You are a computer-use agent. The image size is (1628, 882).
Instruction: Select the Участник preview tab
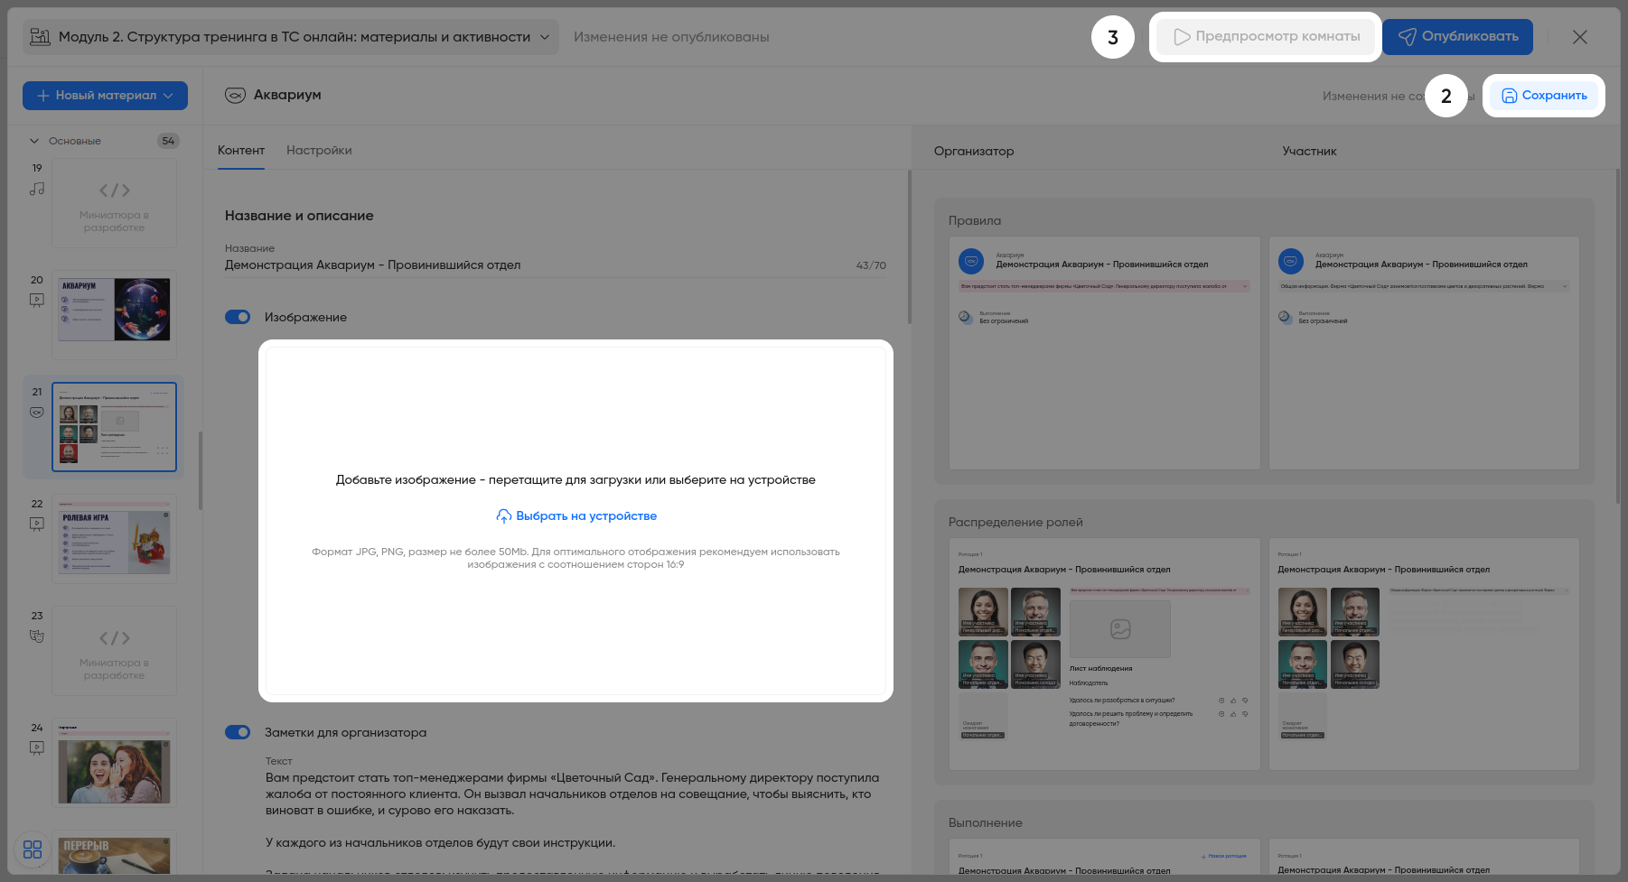[x=1309, y=151]
